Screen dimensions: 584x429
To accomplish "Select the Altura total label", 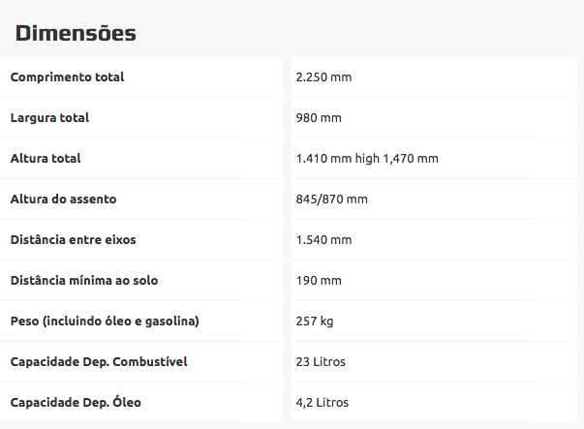I will click(x=46, y=158).
